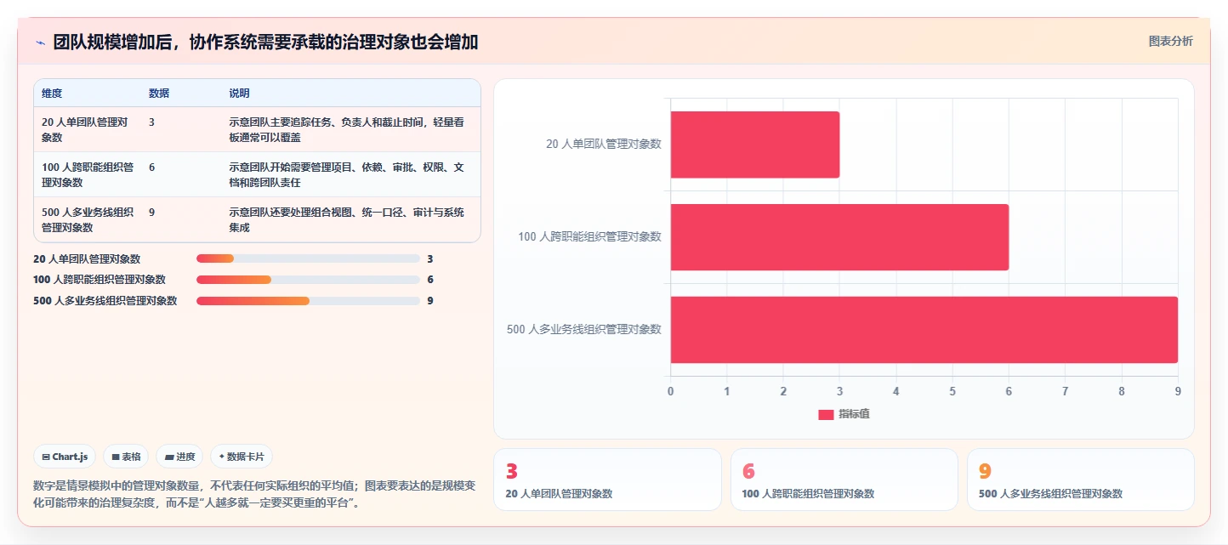Image resolution: width=1228 pixels, height=545 pixels.
Task: Select table cell 100 人跨职能组织管理对象数
Action: 88,175
